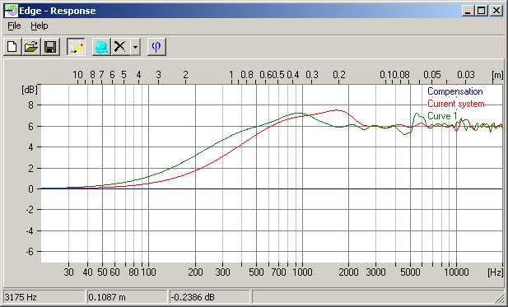Toggle the pencil draw compensation tool
Screen dimensions: 508x307
[x=76, y=47]
